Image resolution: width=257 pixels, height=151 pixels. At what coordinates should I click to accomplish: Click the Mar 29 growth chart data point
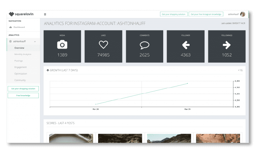point(188,83)
